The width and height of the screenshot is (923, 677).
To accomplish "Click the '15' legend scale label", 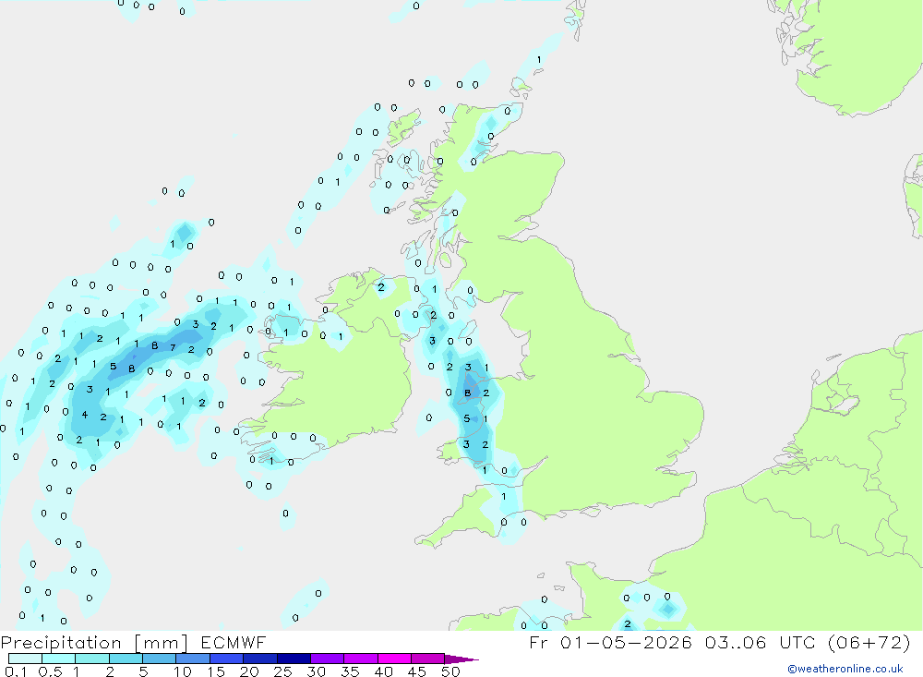I will pos(216,671).
